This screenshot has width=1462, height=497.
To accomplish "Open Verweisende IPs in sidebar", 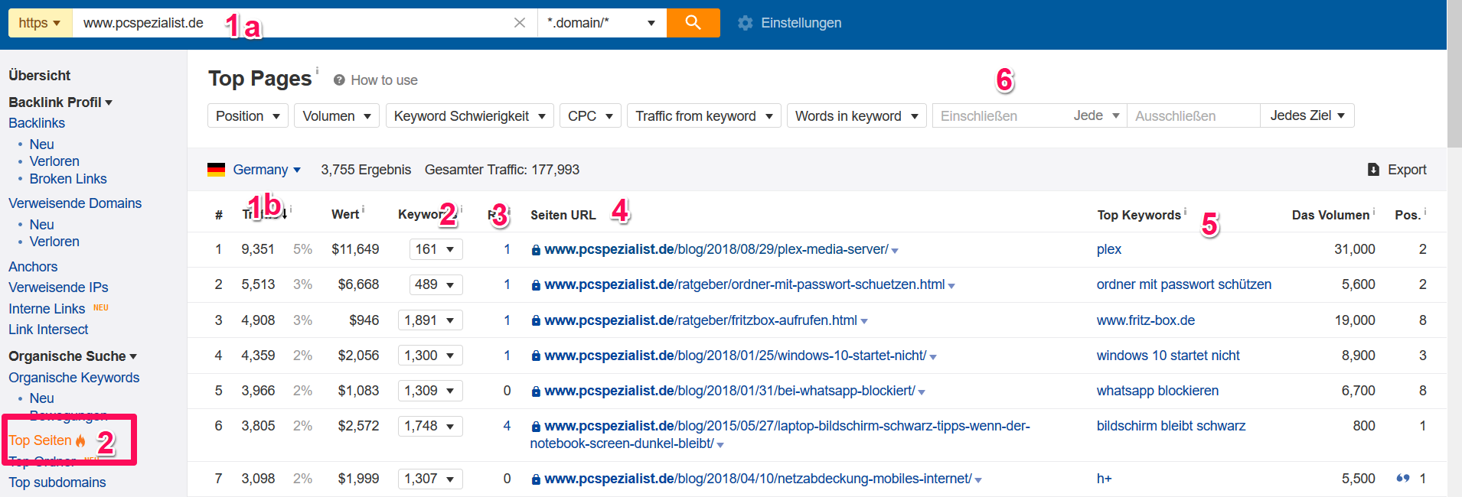I will [58, 287].
